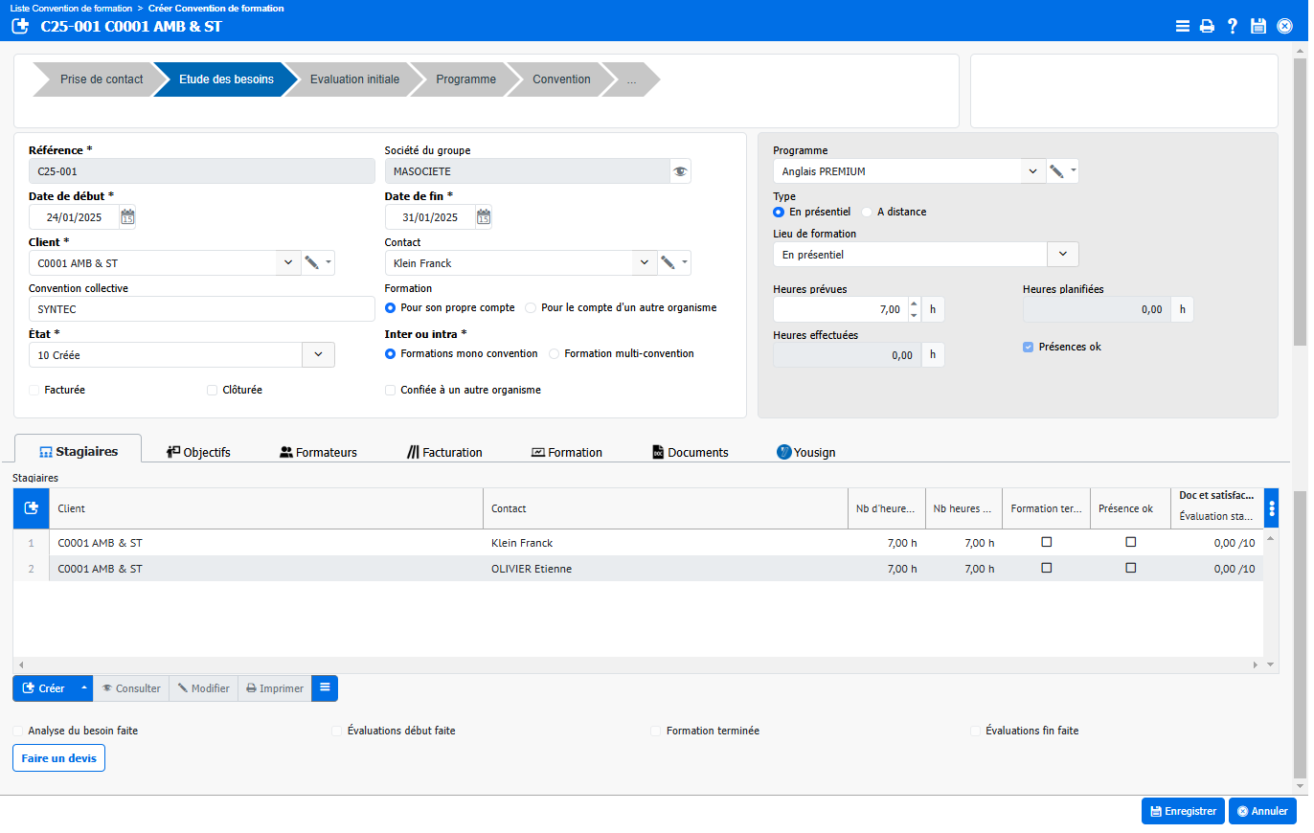Open the hamburger menu in header
The height and width of the screenshot is (833, 1314).
tap(1183, 27)
